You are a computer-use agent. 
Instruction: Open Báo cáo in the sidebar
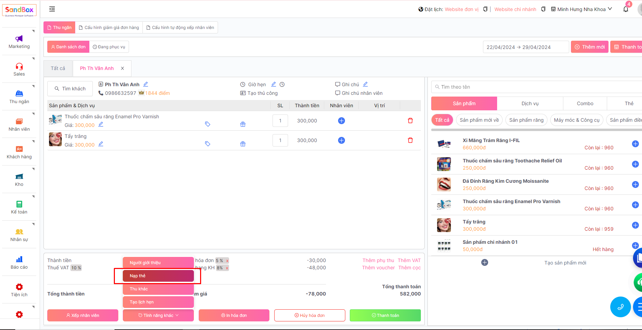pyautogui.click(x=19, y=262)
